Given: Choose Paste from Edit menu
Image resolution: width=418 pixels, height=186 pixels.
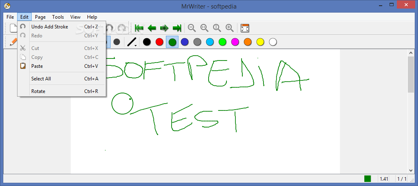Looking at the screenshot, I should point(61,66).
